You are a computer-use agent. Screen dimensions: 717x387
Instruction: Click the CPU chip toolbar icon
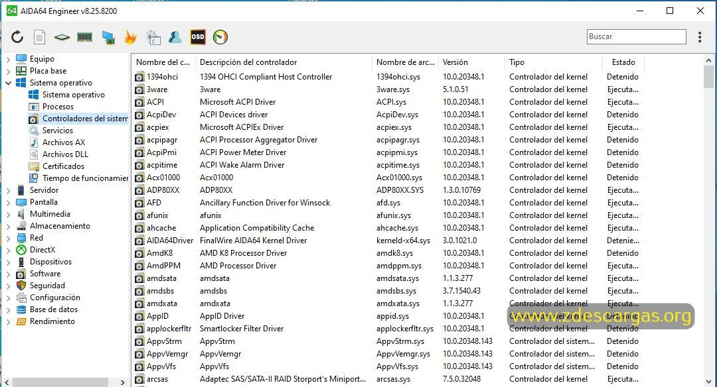point(62,37)
